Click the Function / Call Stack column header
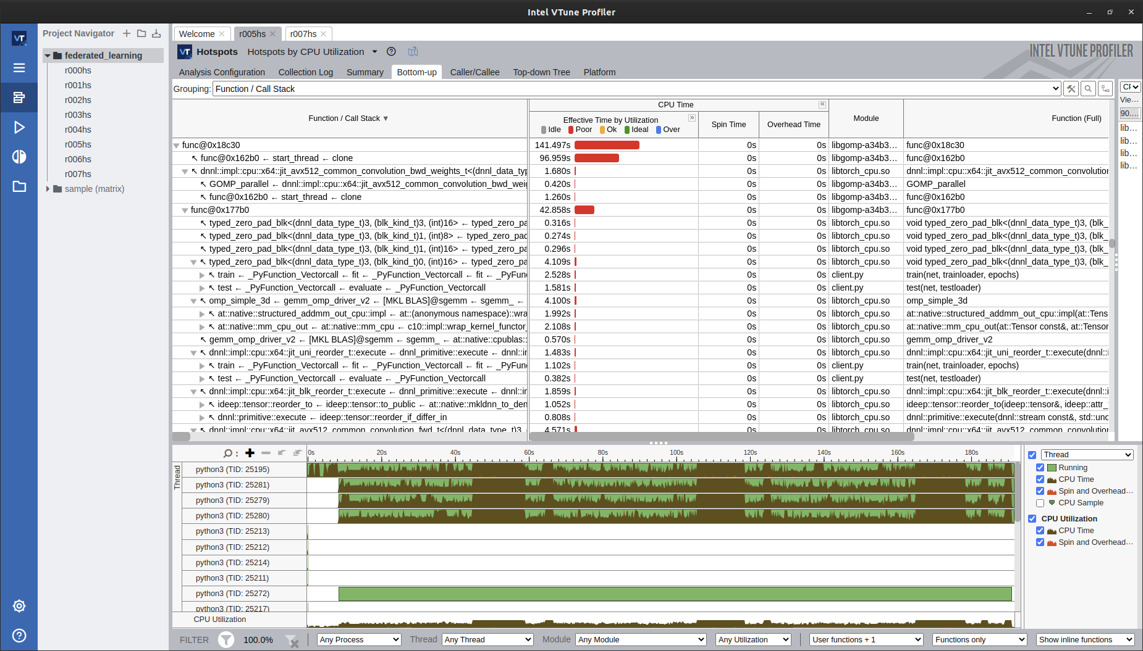 tap(349, 118)
